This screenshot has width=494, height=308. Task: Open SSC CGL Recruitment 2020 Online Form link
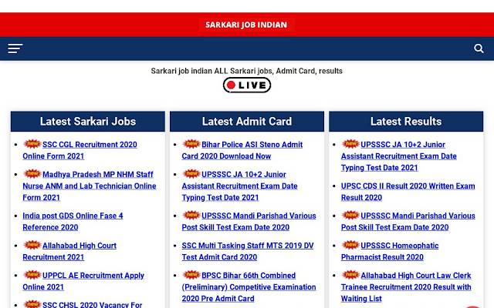pos(80,150)
